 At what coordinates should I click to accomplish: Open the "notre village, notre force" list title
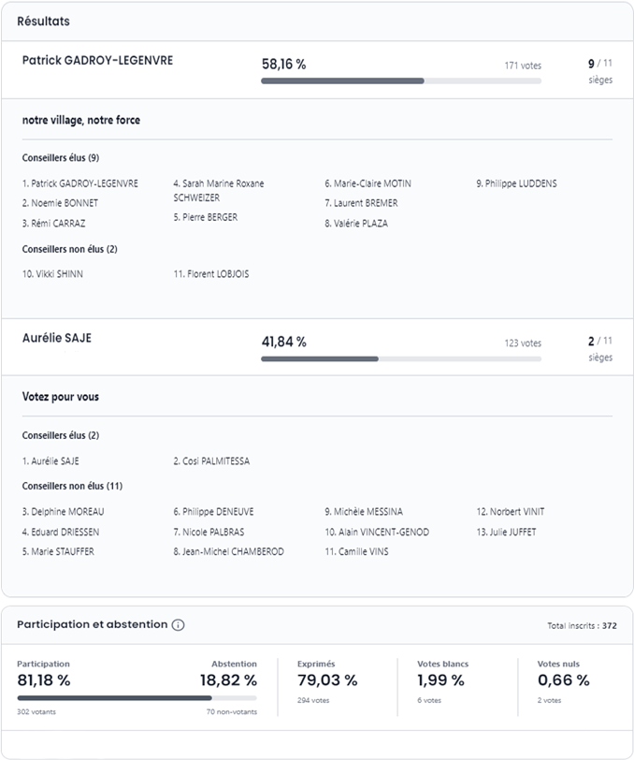pos(81,121)
